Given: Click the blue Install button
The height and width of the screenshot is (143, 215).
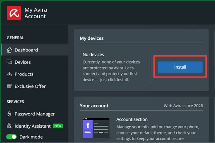Looking at the screenshot, I should coord(180,67).
